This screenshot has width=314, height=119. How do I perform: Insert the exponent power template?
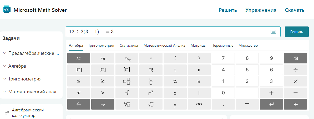click(127, 93)
